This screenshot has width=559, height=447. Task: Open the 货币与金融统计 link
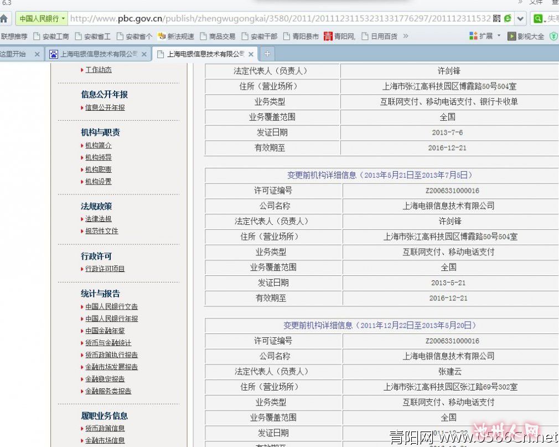pos(108,343)
